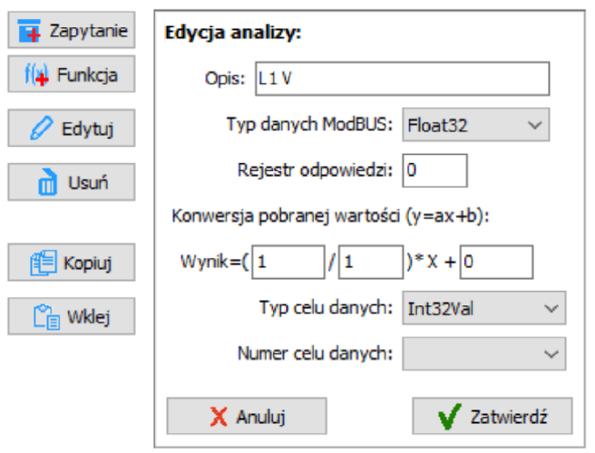Screen dimensions: 595x453
Task: Confirm with the Zatwierdź button
Action: pyautogui.click(x=493, y=416)
